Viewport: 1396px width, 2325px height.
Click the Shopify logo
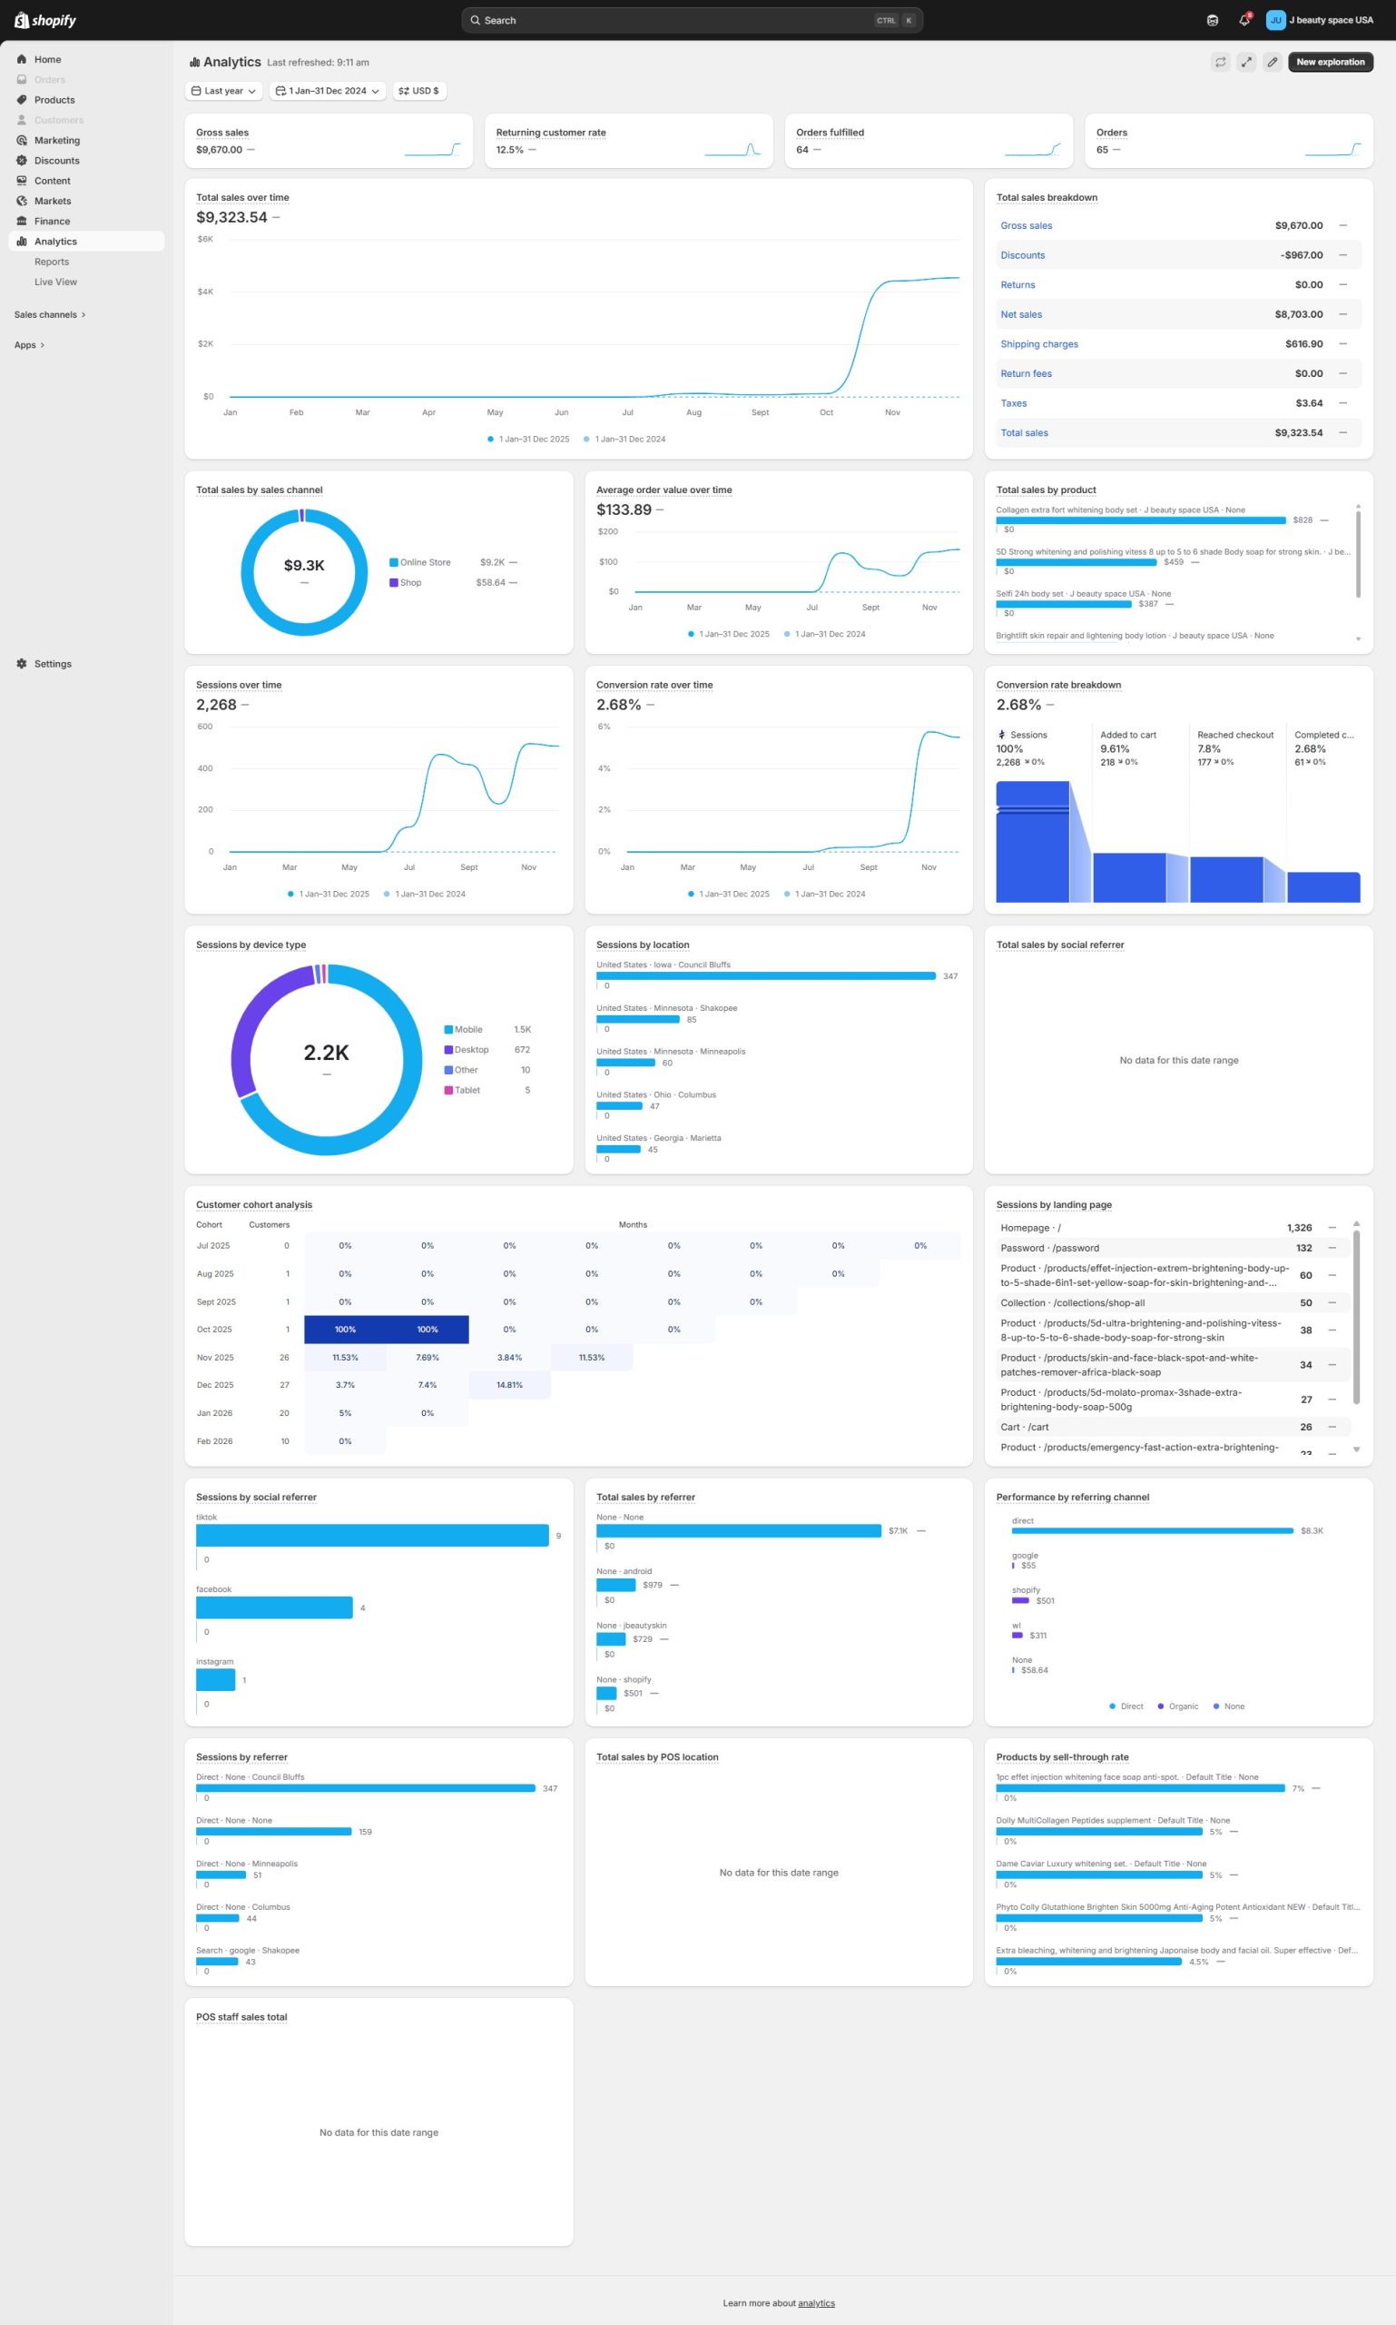click(x=45, y=20)
